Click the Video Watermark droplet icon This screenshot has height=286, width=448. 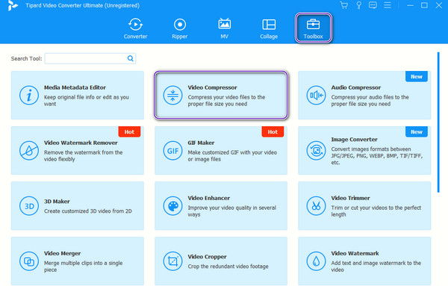click(x=316, y=261)
